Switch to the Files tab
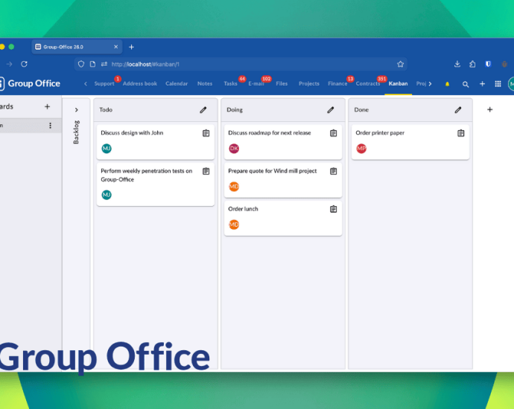514x409 pixels. point(282,84)
